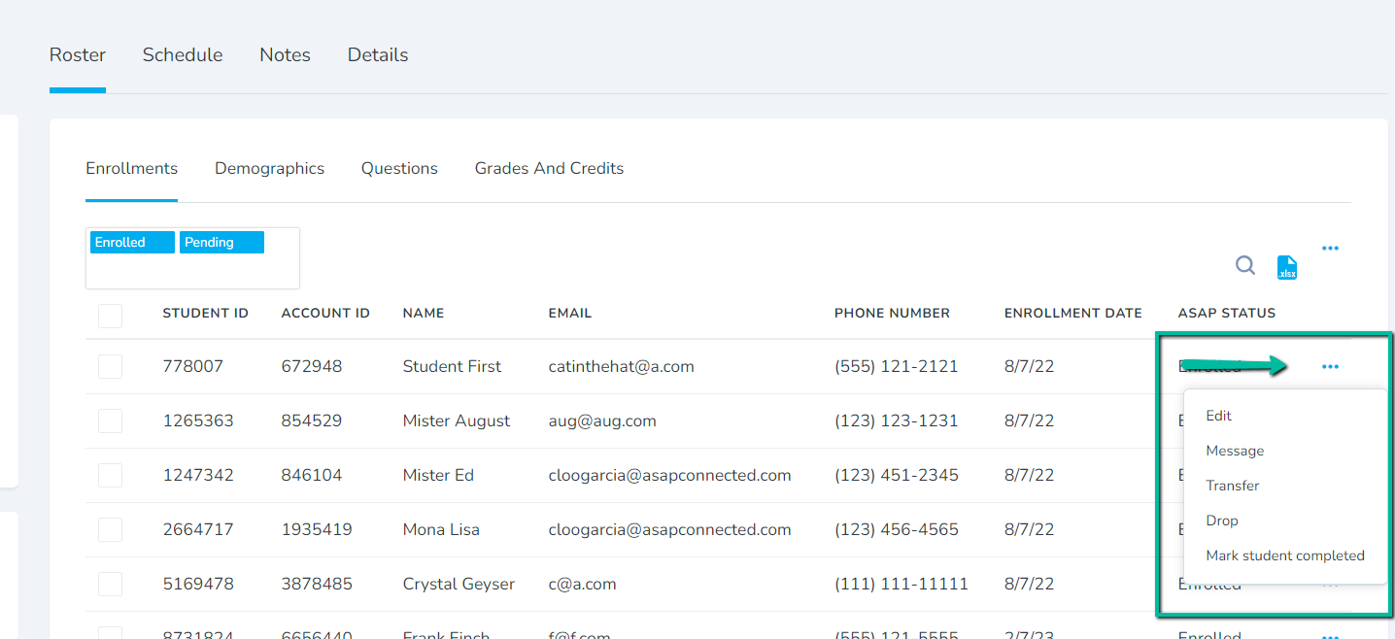Open the Questions sub-tab
This screenshot has height=639, width=1395.
[399, 169]
